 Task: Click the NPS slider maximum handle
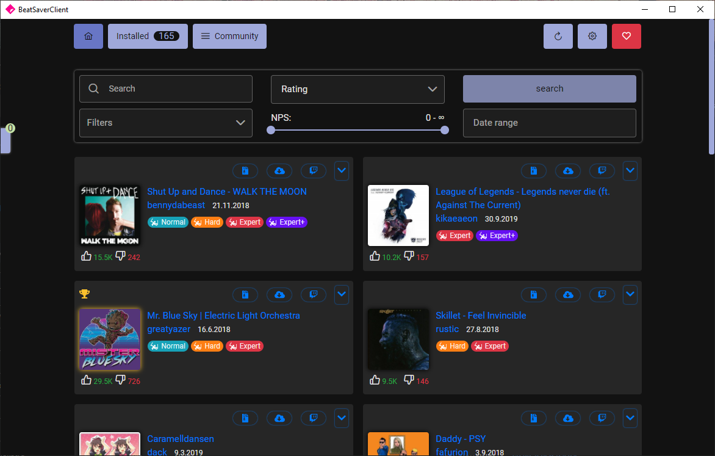(445, 130)
